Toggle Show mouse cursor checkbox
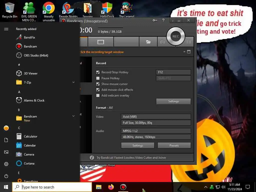The width and height of the screenshot is (256, 192). pos(98,84)
